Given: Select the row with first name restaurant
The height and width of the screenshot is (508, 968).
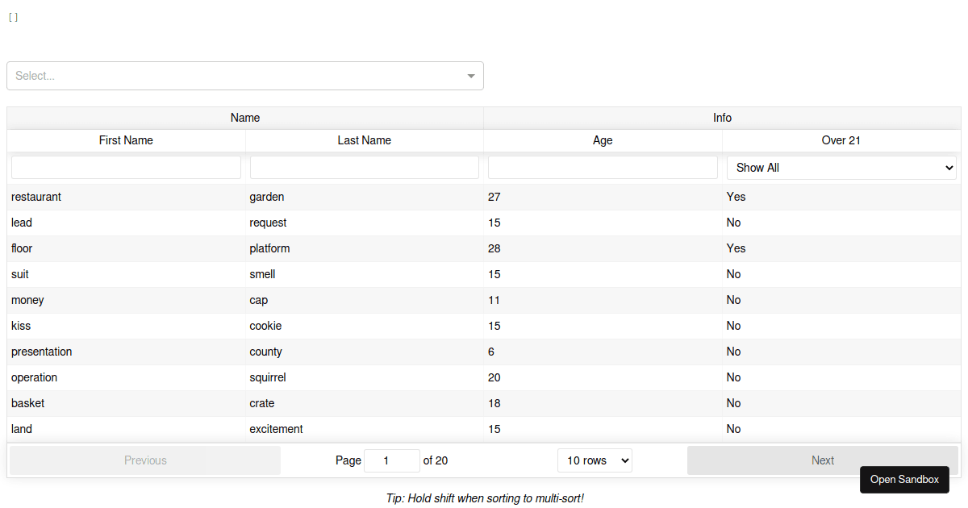Looking at the screenshot, I should click(242, 196).
